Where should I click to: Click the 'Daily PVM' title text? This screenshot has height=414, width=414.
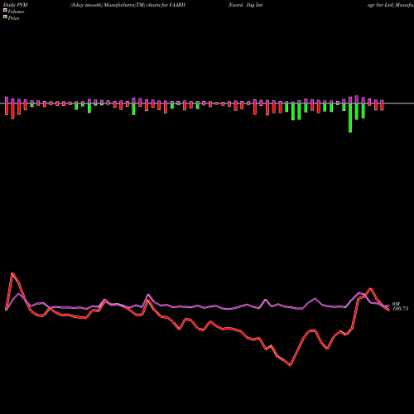[x=16, y=5]
